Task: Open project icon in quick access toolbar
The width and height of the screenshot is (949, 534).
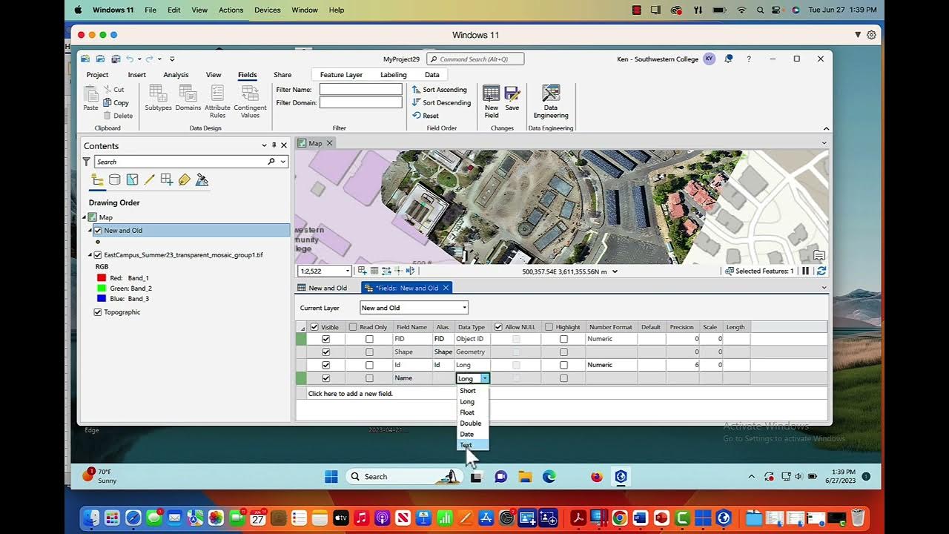Action: (100, 59)
